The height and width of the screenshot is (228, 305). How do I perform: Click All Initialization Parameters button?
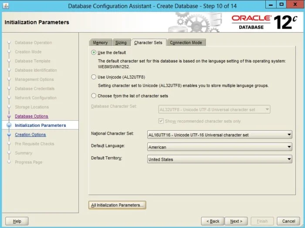click(x=117, y=205)
